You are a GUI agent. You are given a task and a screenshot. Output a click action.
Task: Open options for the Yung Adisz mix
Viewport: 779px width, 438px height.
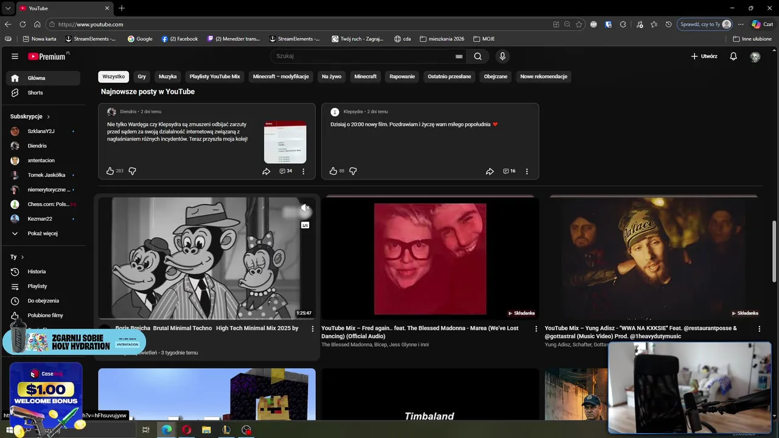pyautogui.click(x=759, y=328)
